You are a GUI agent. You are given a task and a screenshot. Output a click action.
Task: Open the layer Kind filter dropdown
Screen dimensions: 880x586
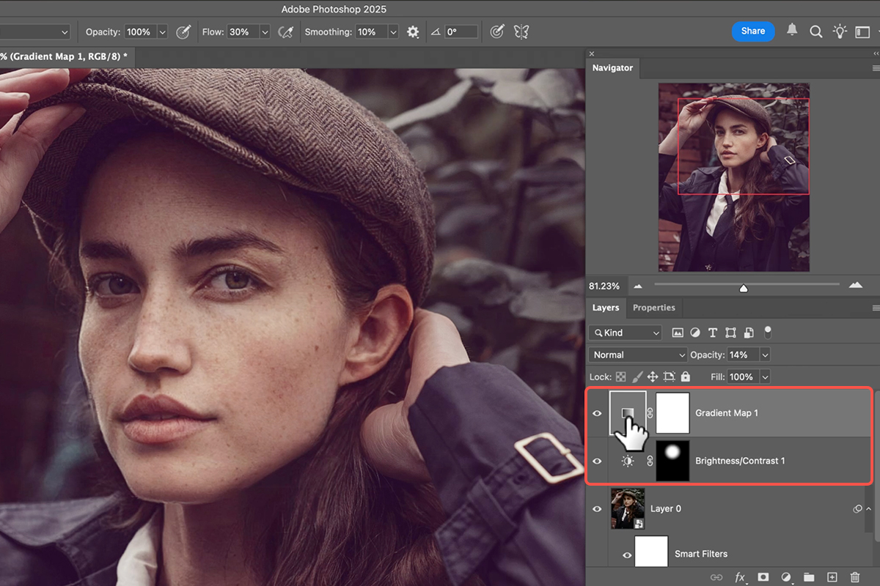coord(626,333)
